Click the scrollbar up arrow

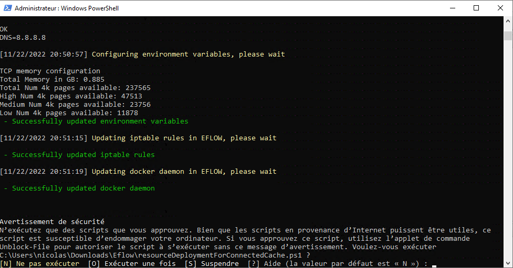[508, 21]
